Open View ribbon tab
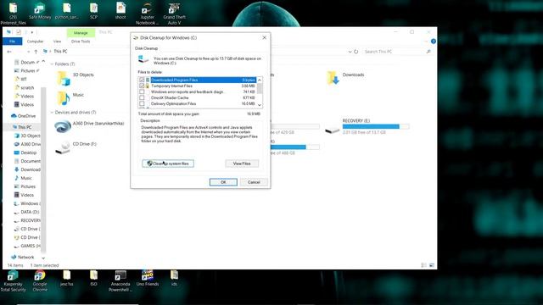The width and height of the screenshot is (543, 305). (x=57, y=42)
